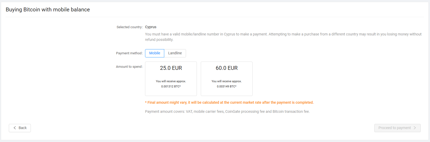Click the Buying Bitcoin with mobile balance heading
This screenshot has height=142, width=430.
pyautogui.click(x=48, y=10)
